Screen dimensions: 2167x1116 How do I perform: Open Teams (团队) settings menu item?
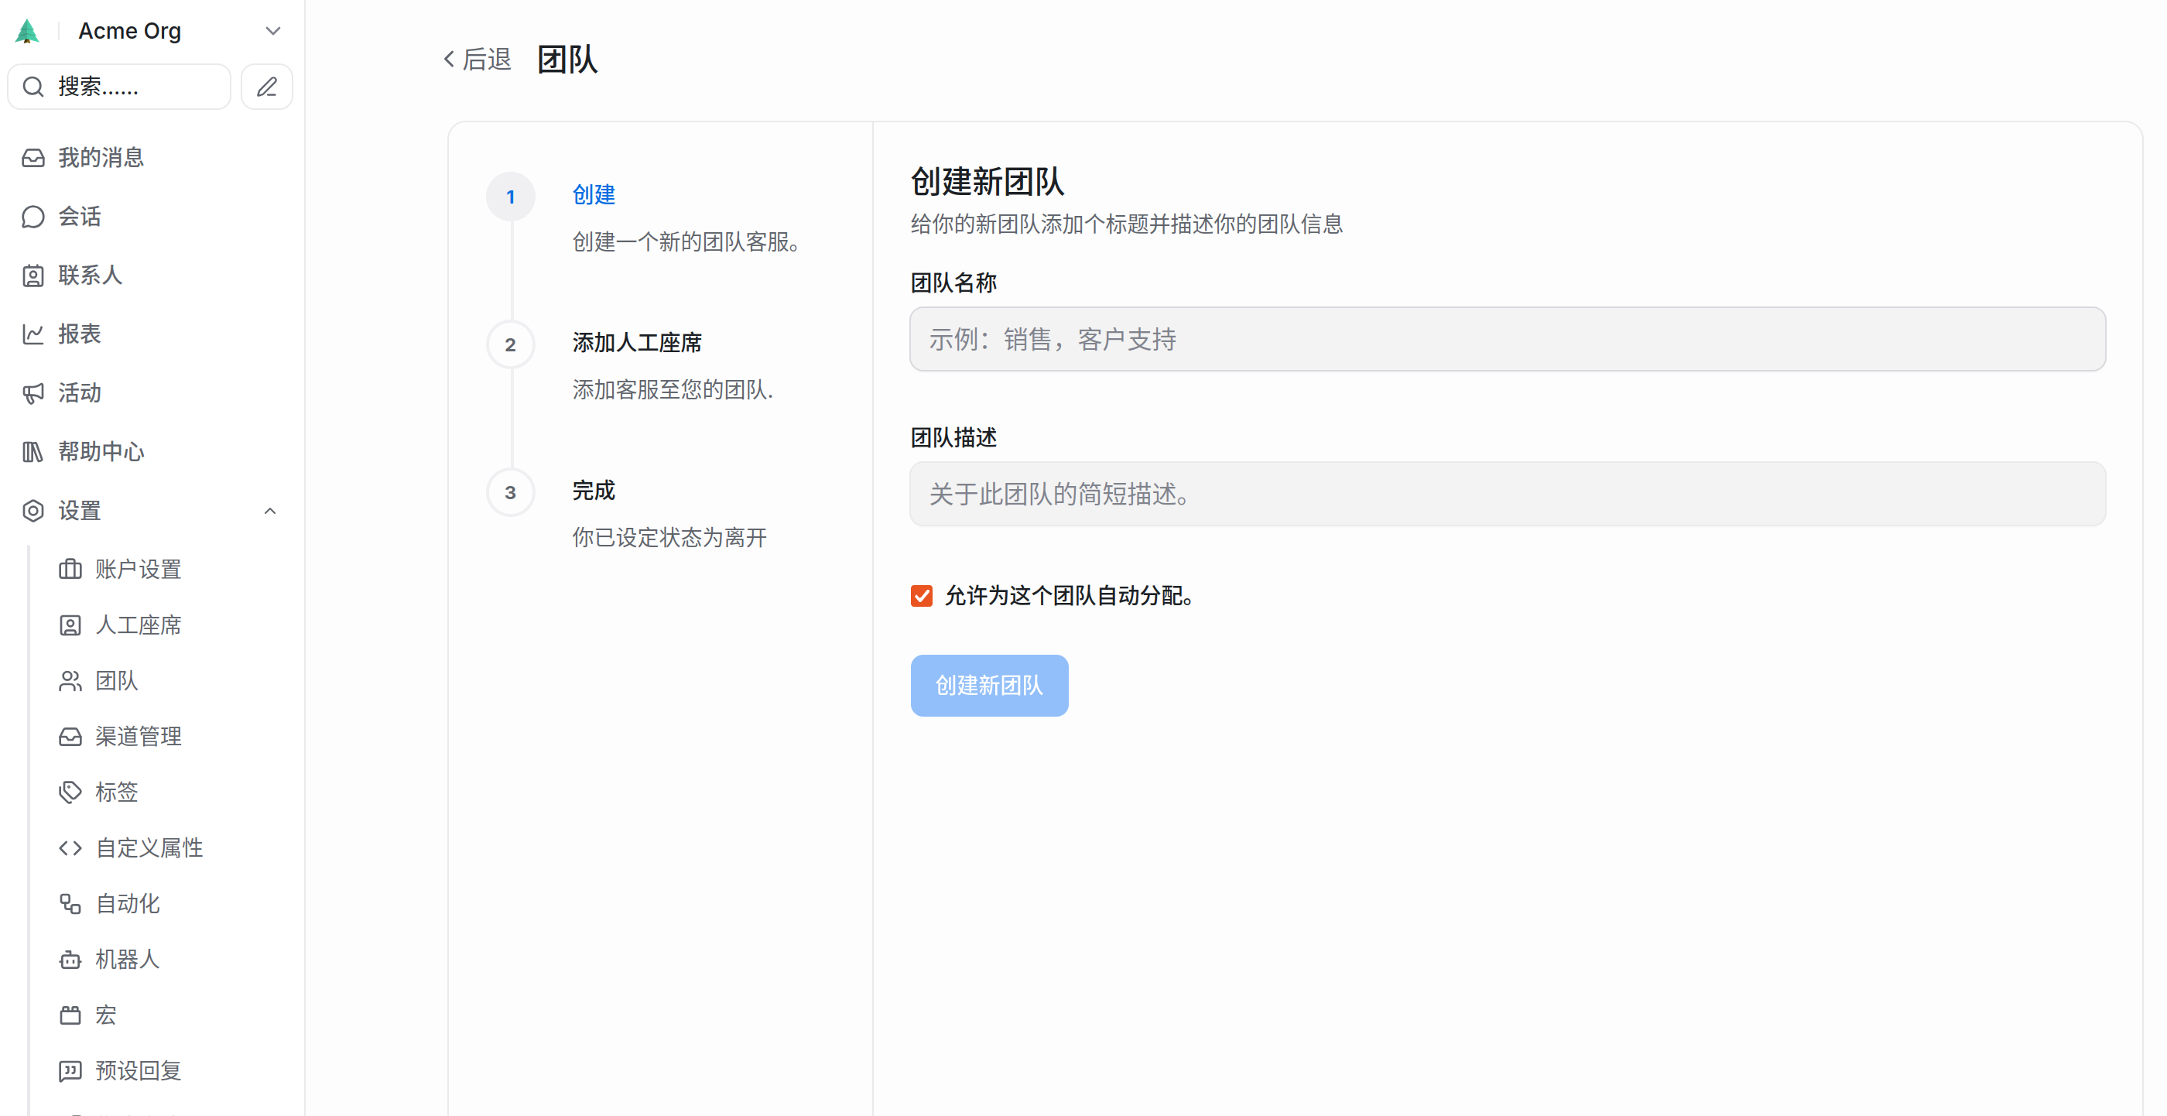[x=116, y=681]
